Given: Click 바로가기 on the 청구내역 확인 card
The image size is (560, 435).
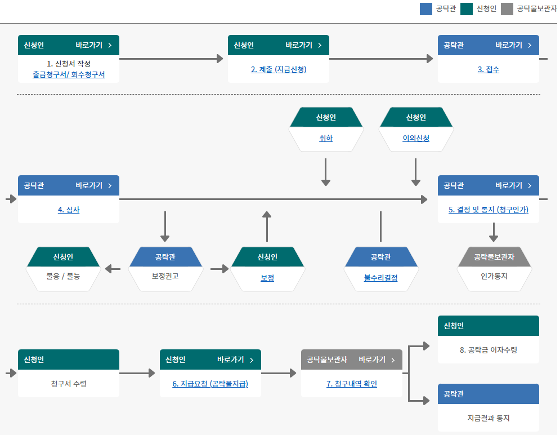Looking at the screenshot, I should [377, 359].
